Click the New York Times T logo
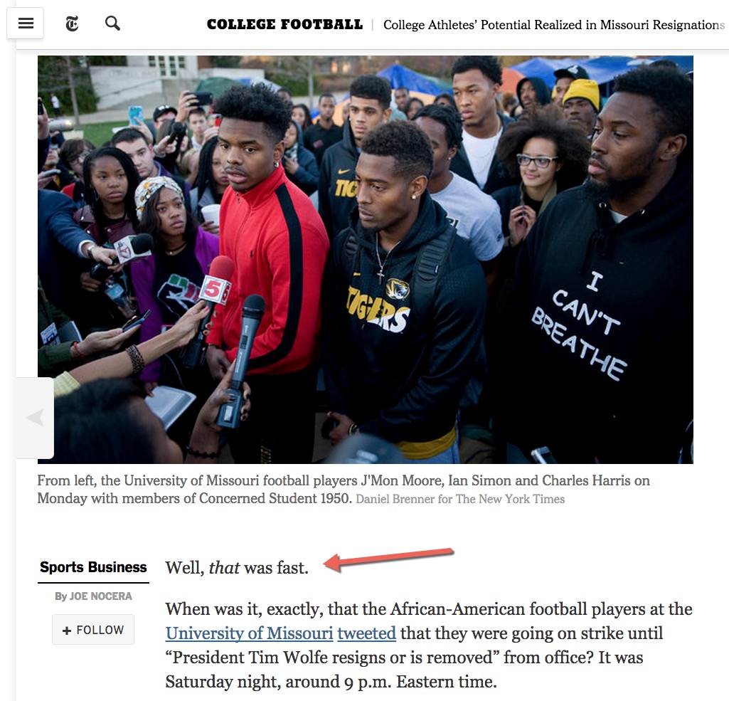Viewport: 729px width, 701px height. (72, 23)
